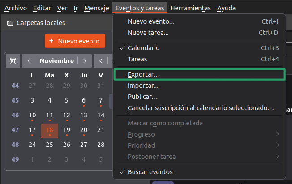The height and width of the screenshot is (184, 292).
Task: Select day 6 in mini calendar
Action: 84,100
